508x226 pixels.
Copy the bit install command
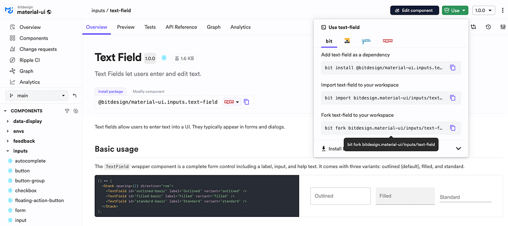click(453, 68)
